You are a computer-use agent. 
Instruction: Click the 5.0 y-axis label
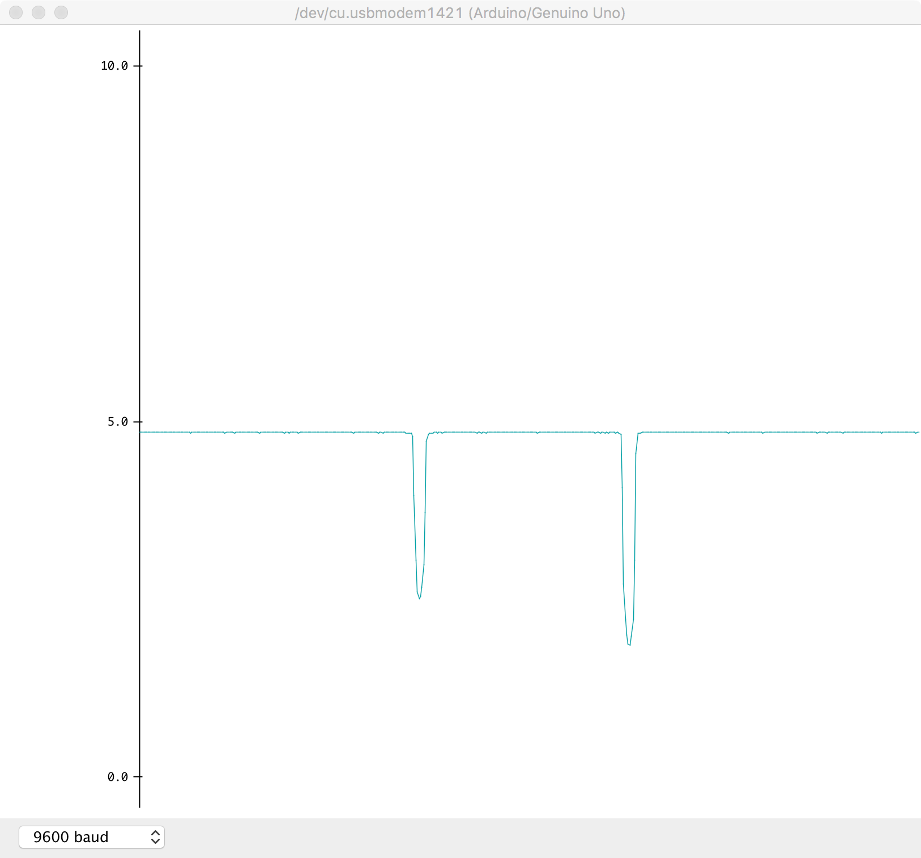point(117,422)
